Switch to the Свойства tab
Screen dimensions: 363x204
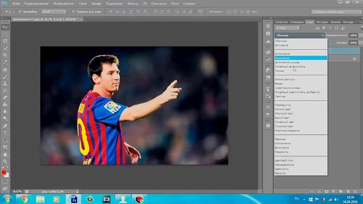[x=281, y=22]
